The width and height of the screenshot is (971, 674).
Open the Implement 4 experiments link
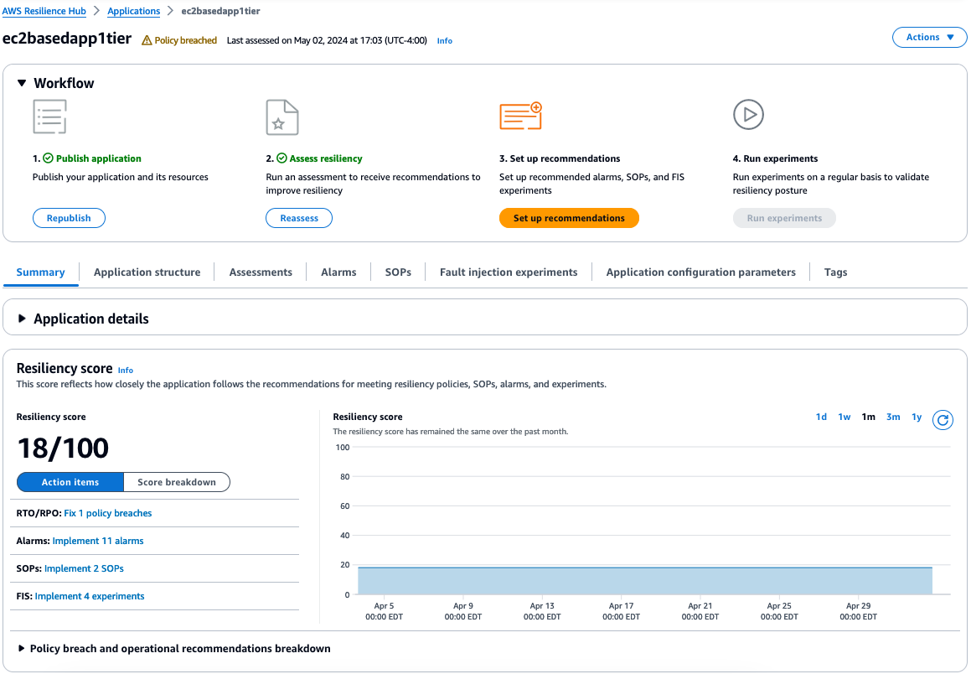pyautogui.click(x=89, y=596)
